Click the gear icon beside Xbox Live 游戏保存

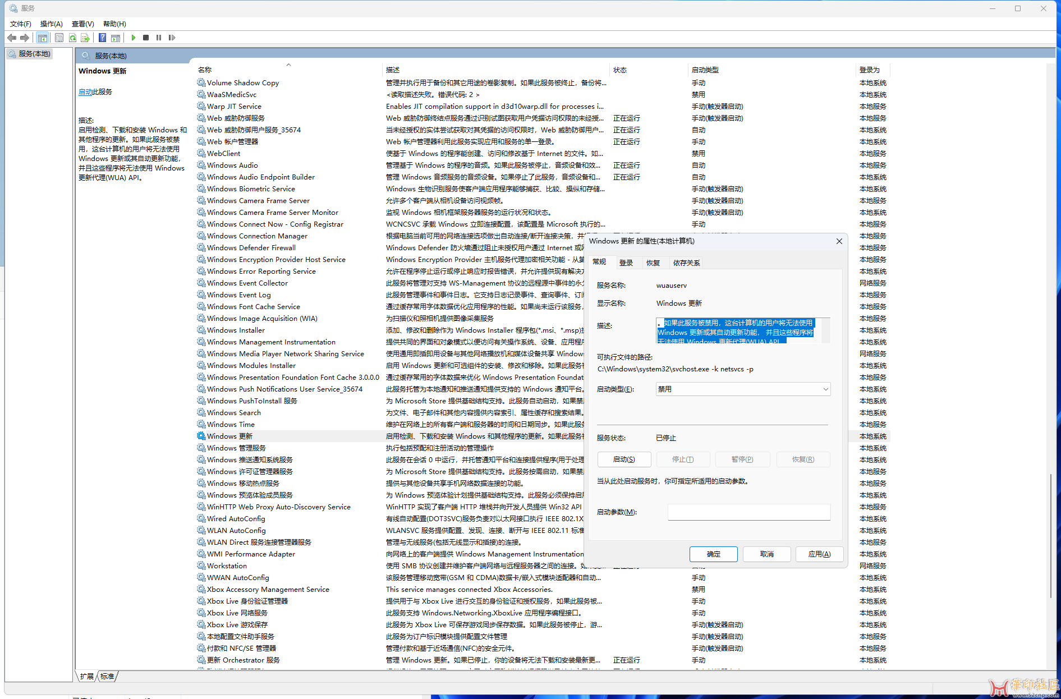(x=201, y=624)
